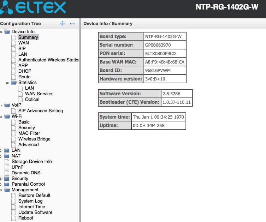Viewport: 266px width, 222px height.
Task: Open Wi-Fi Security settings
Action: tap(26, 128)
